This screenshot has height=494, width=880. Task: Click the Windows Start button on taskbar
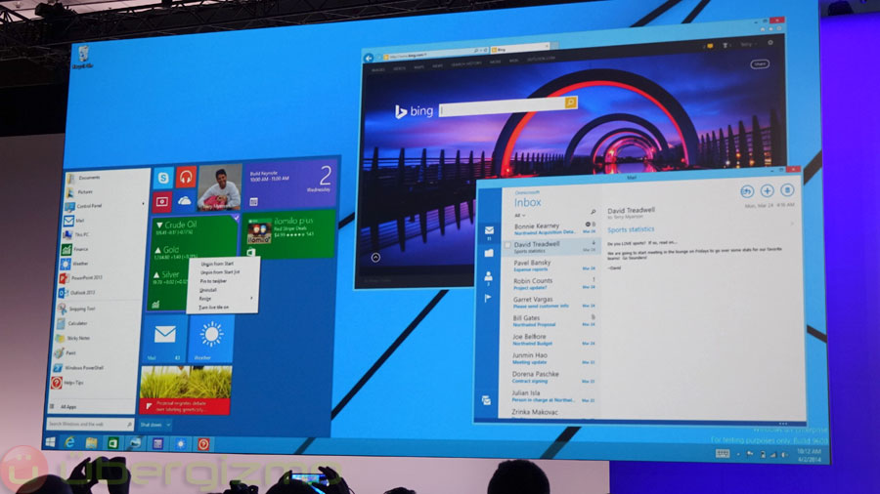(x=50, y=442)
